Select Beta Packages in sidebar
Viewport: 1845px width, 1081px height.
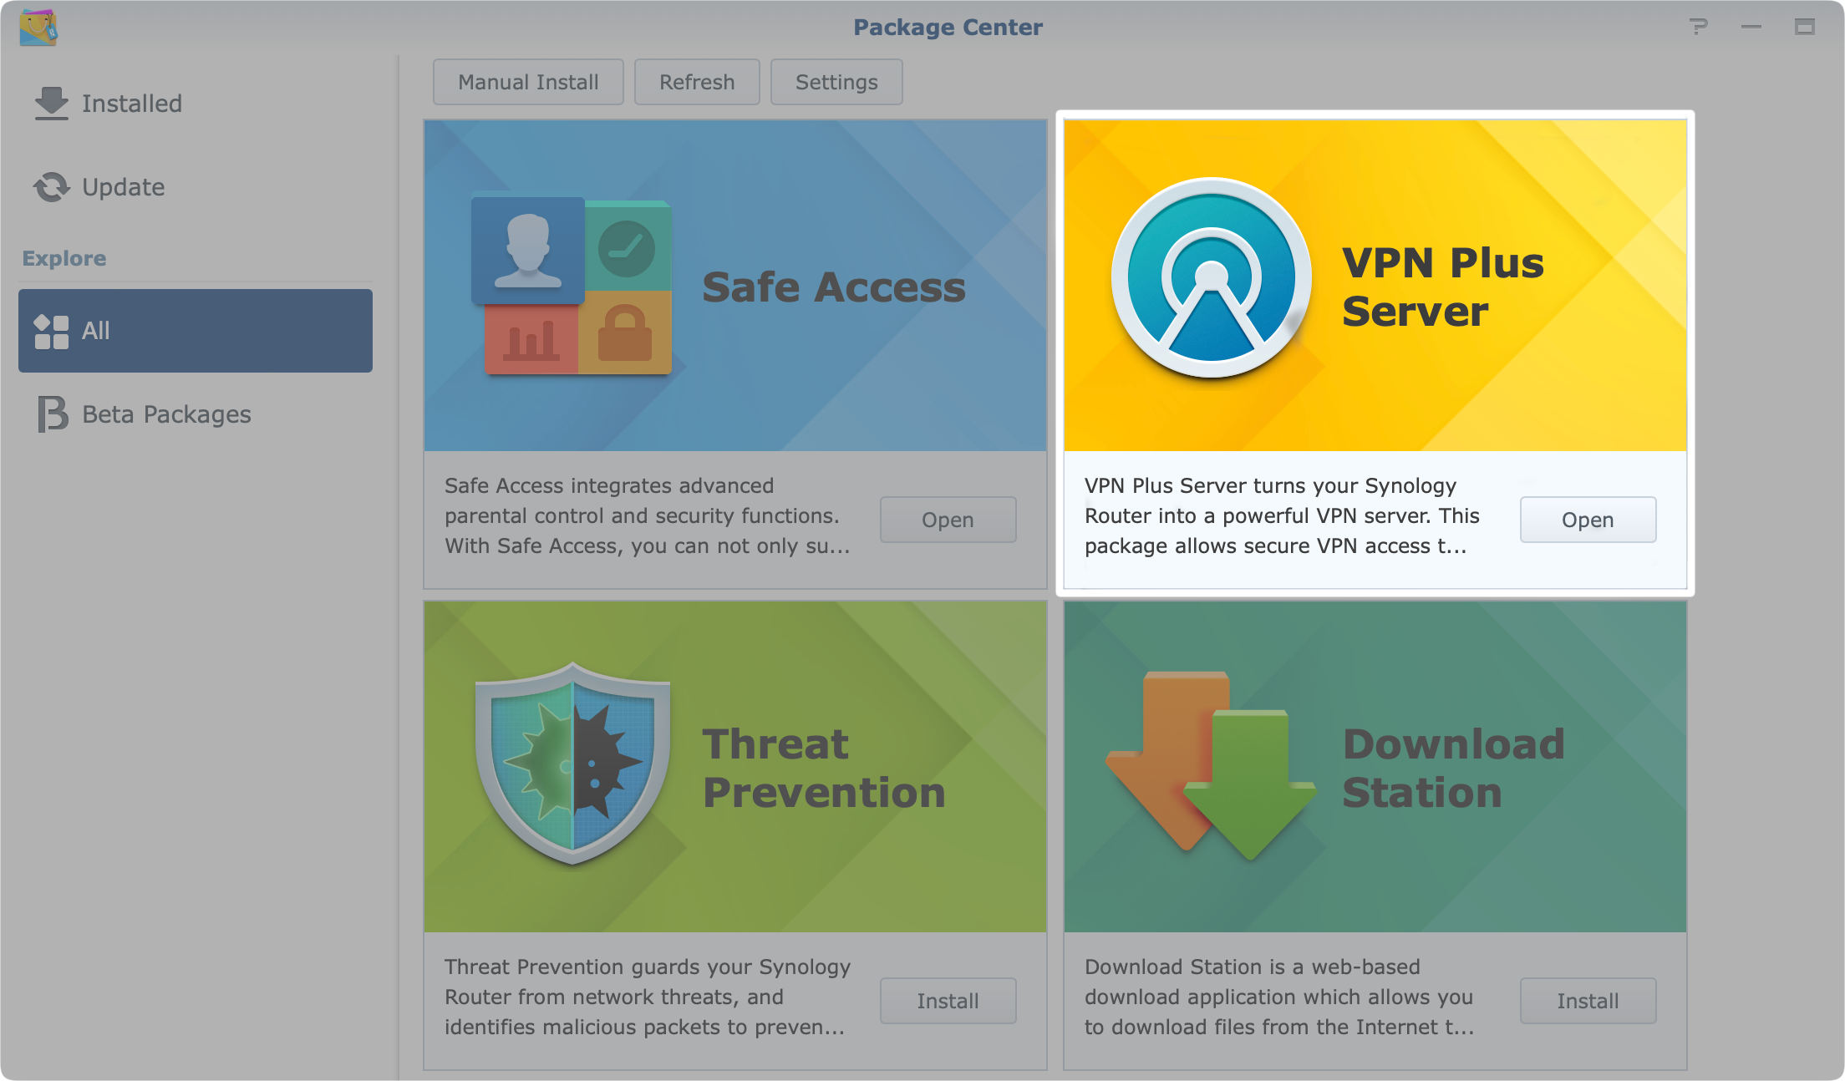tap(165, 414)
